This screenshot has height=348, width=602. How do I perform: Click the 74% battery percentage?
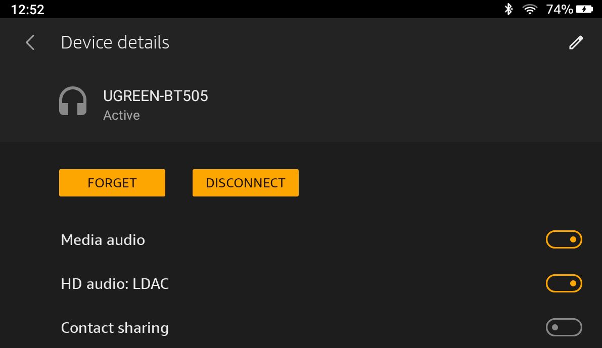click(x=559, y=9)
